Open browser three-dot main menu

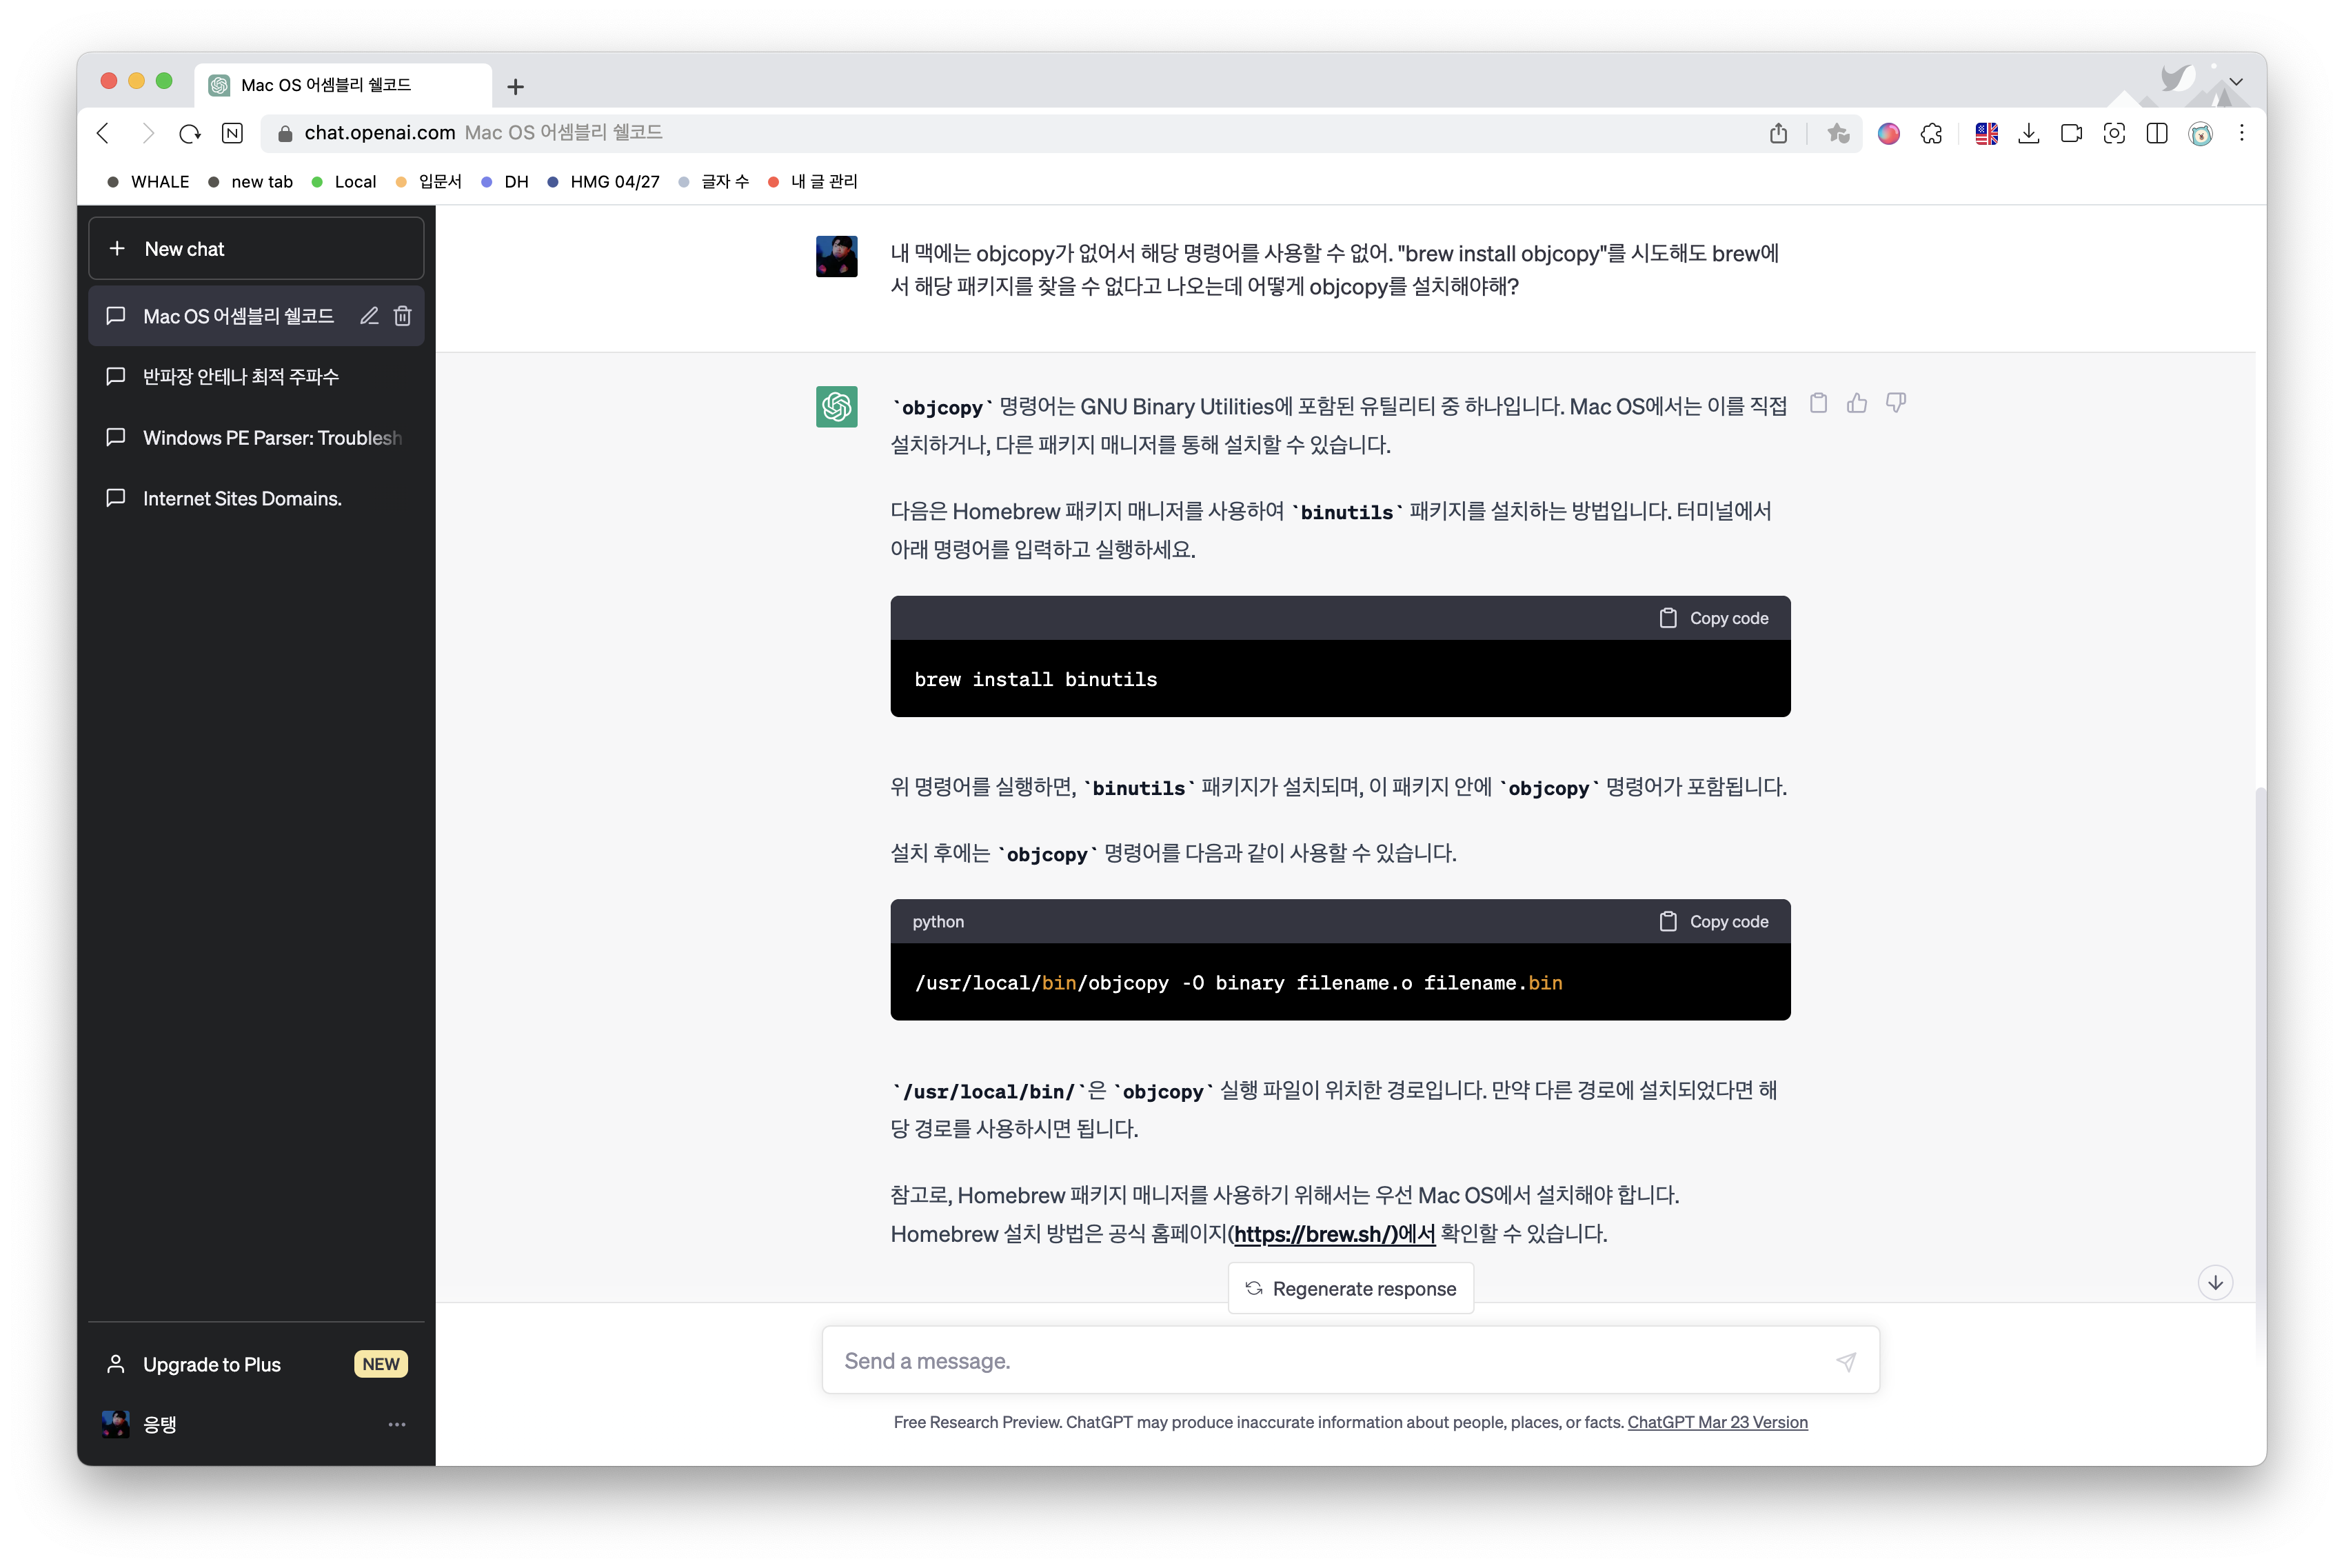tap(2242, 133)
